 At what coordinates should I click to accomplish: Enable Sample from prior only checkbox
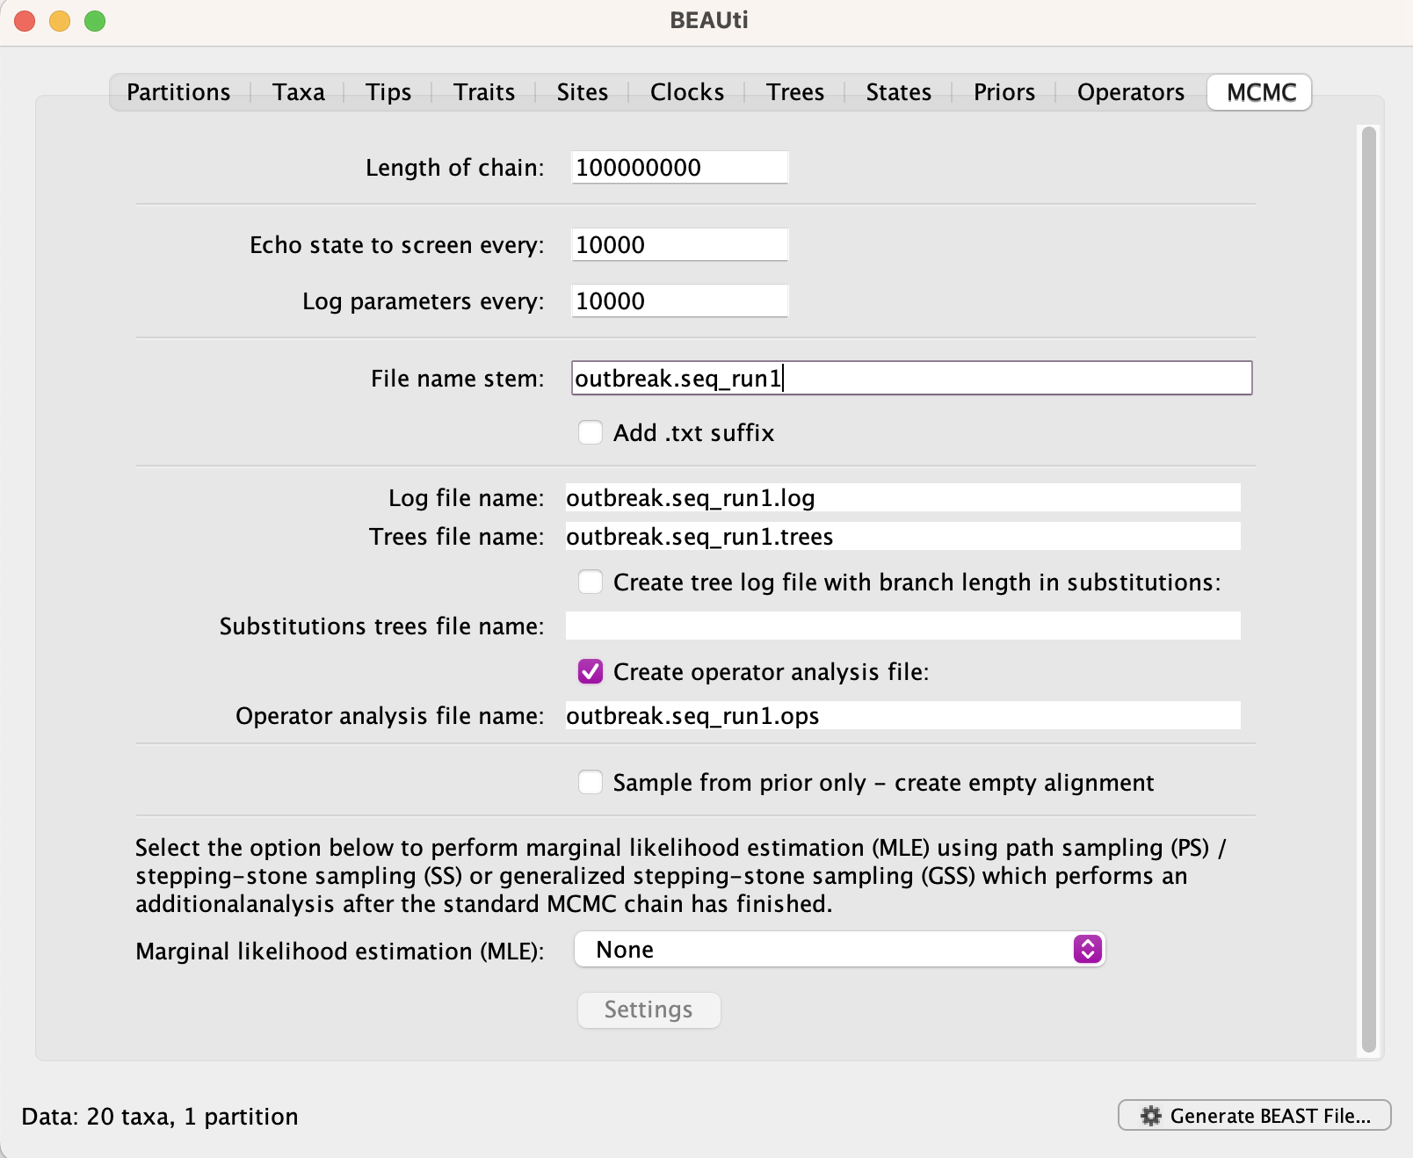pyautogui.click(x=591, y=782)
